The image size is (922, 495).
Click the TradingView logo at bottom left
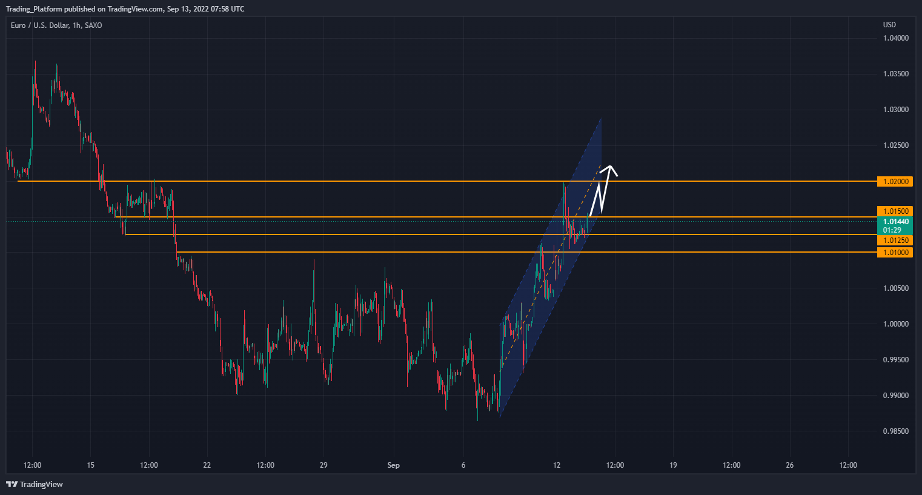[35, 484]
